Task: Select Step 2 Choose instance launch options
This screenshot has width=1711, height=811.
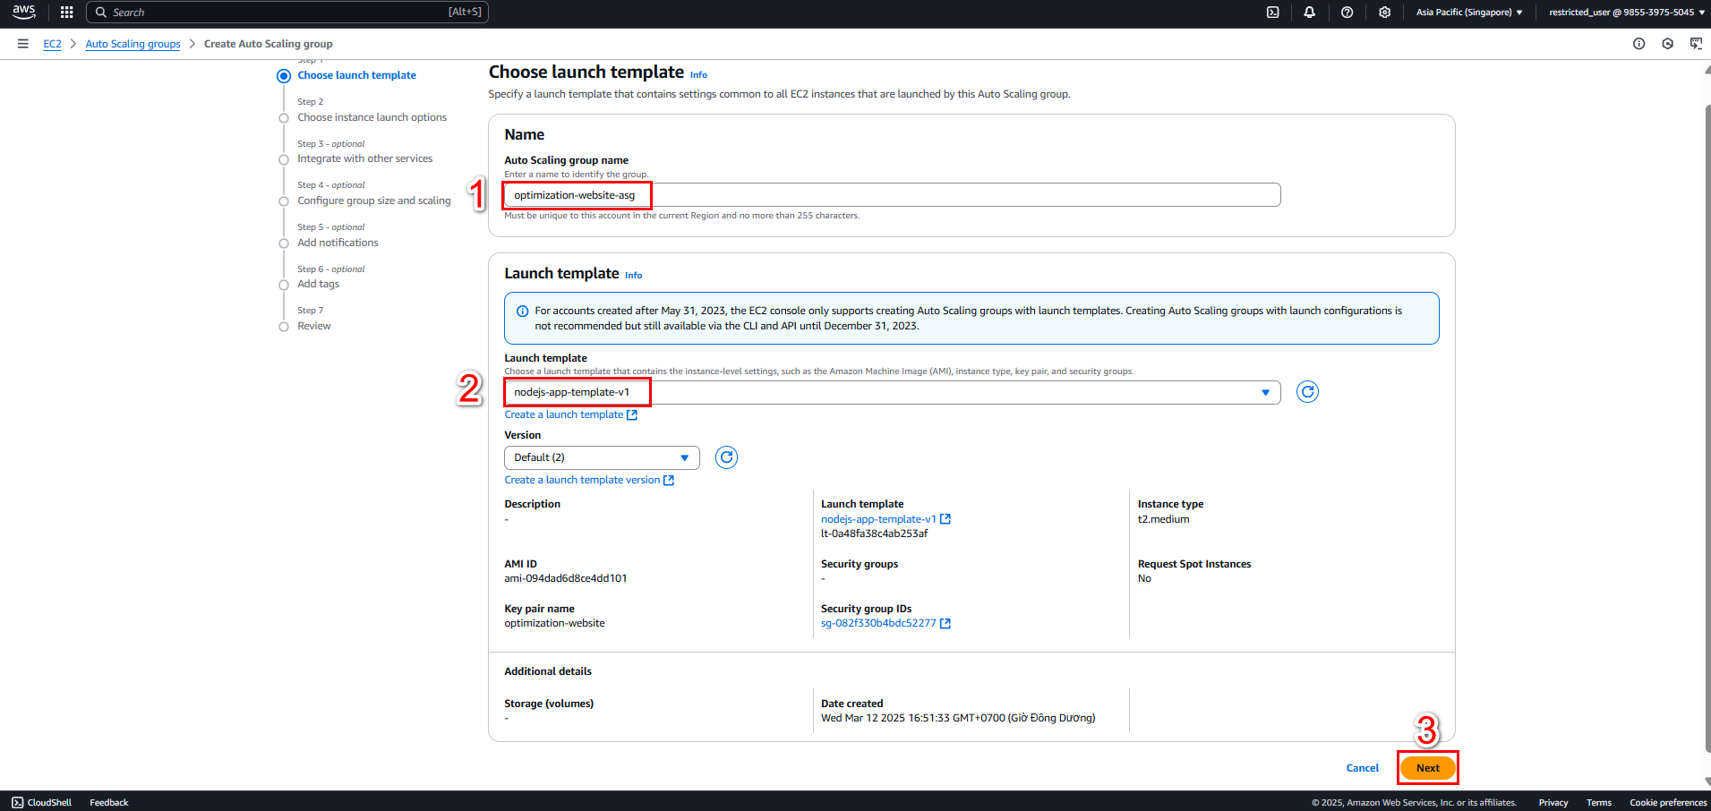Action: click(372, 117)
